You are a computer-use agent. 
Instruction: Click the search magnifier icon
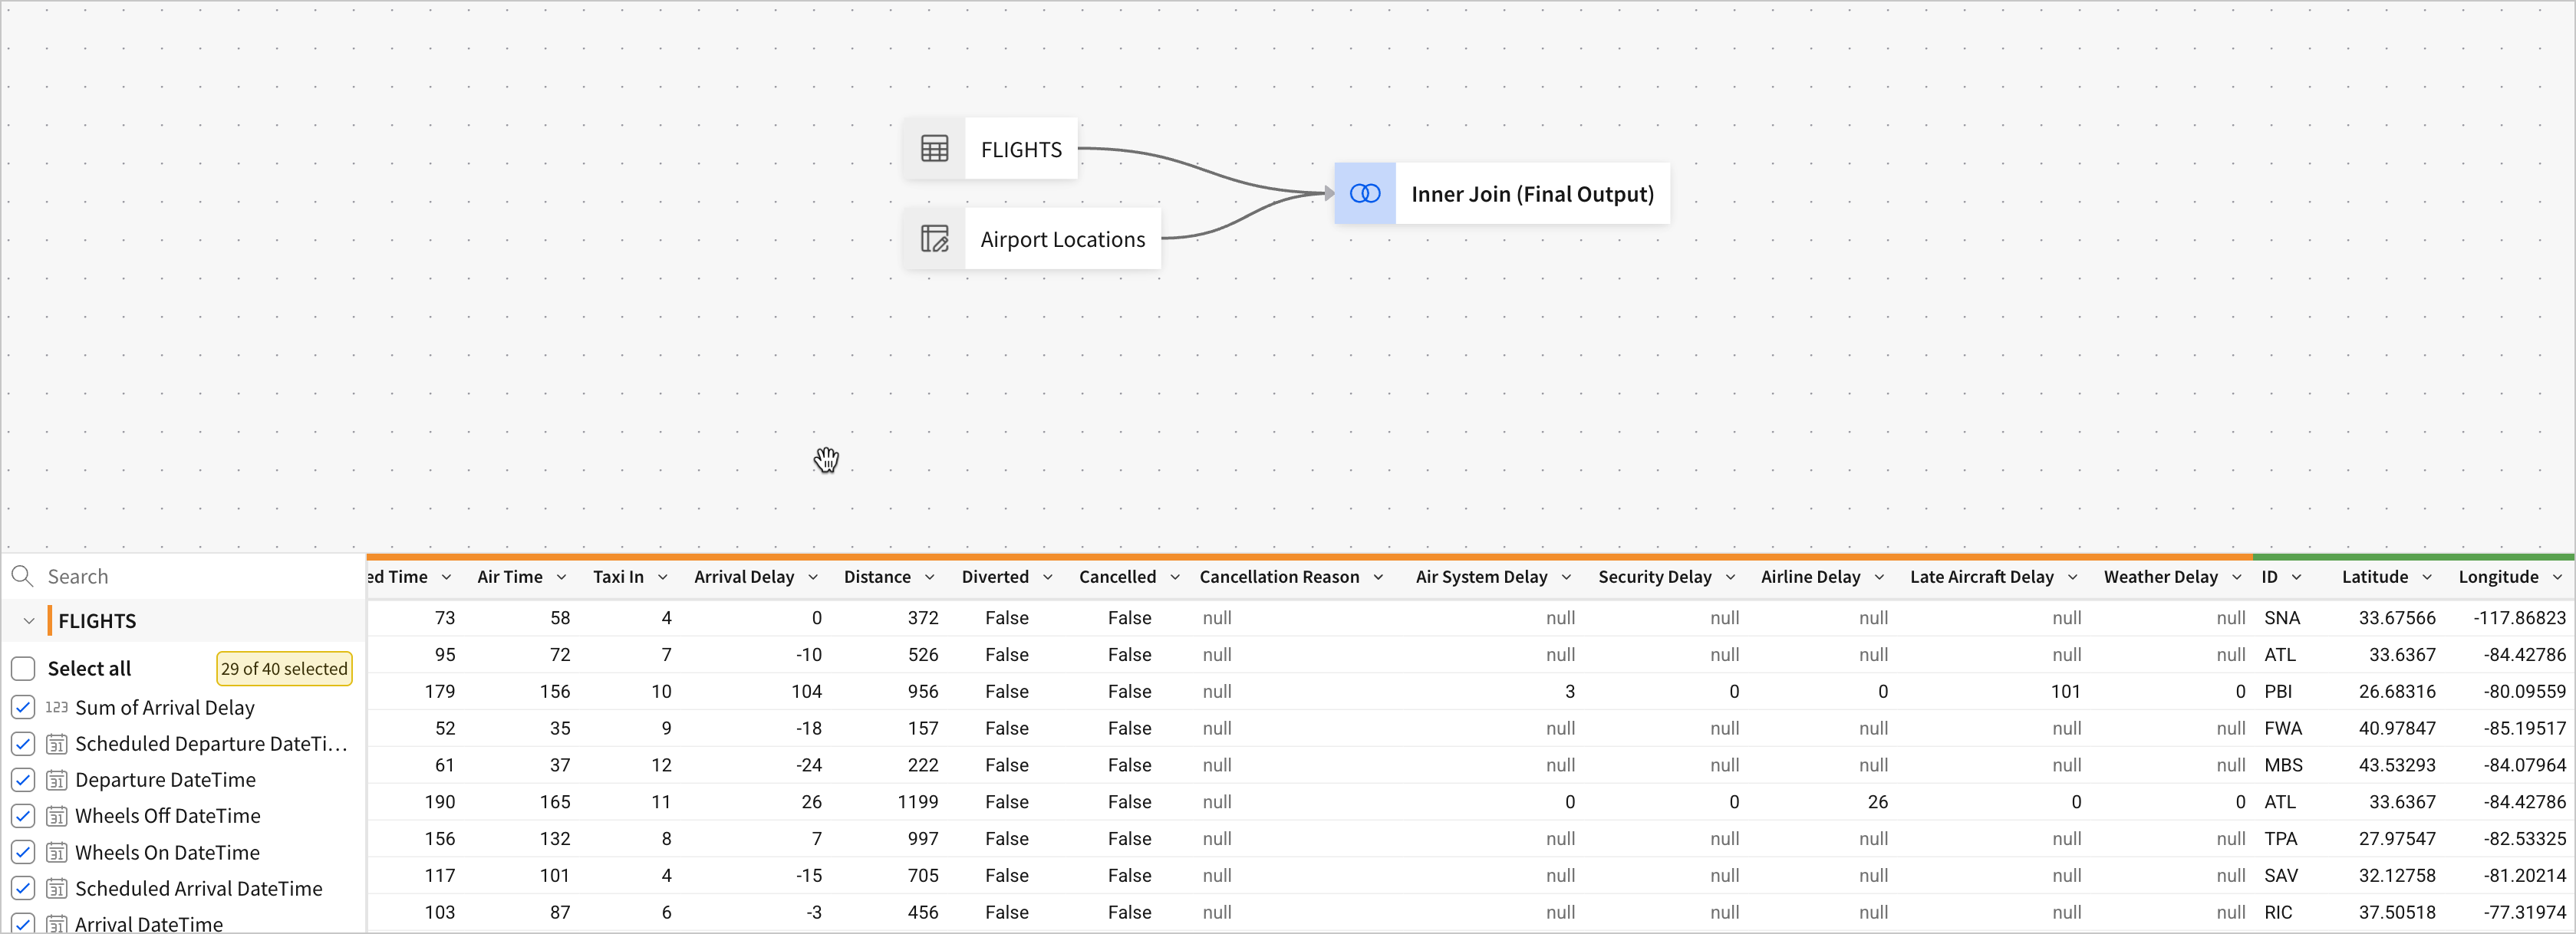(x=22, y=576)
